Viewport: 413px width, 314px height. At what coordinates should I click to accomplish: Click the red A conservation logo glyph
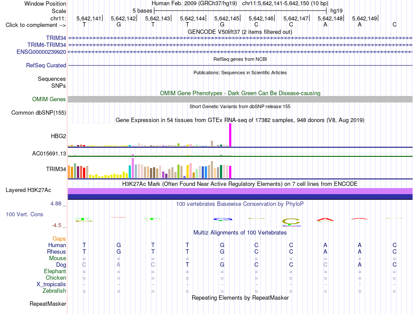pos(325,219)
